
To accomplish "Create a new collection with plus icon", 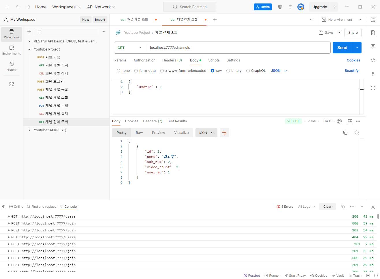I will [x=29, y=31].
